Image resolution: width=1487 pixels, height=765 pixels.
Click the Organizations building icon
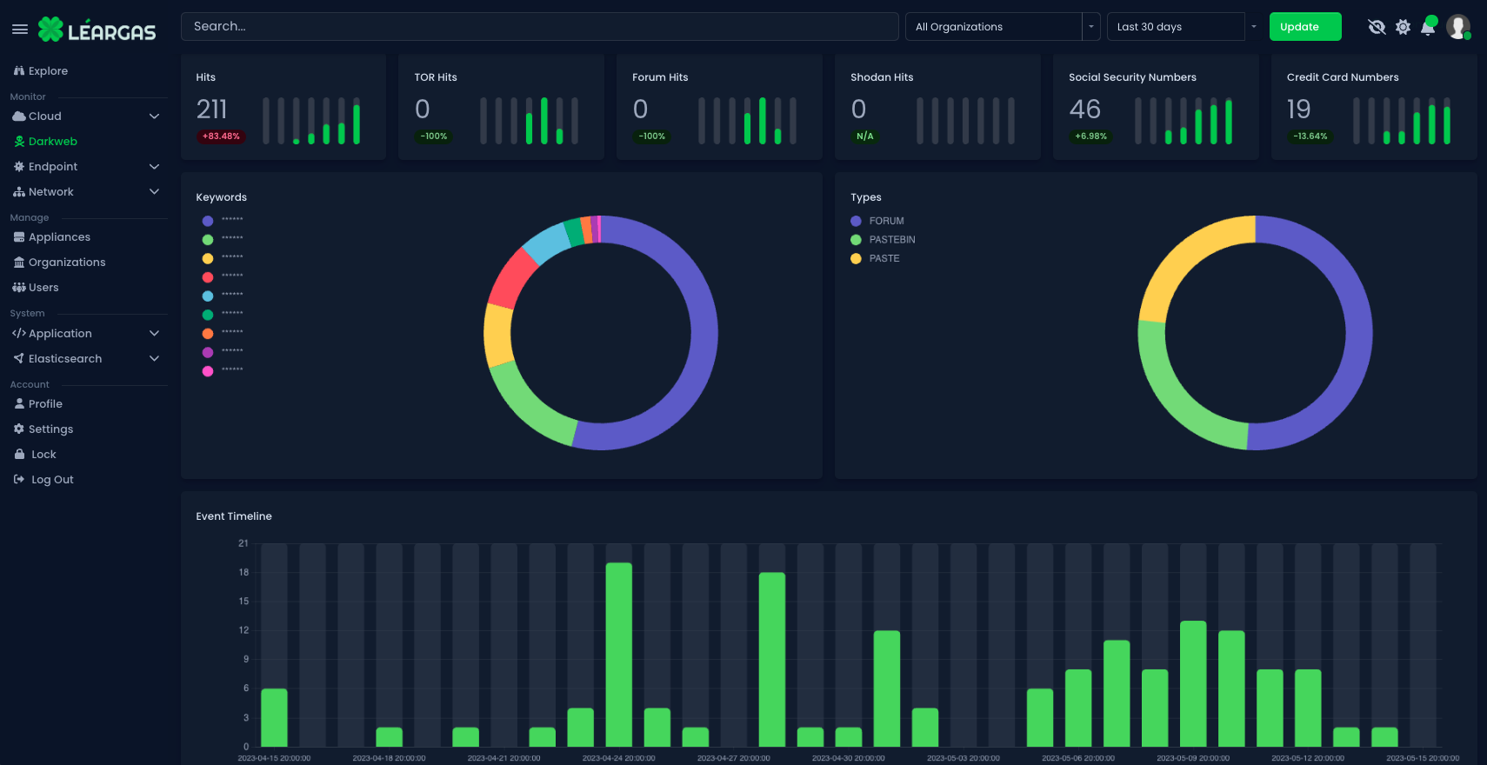point(19,263)
